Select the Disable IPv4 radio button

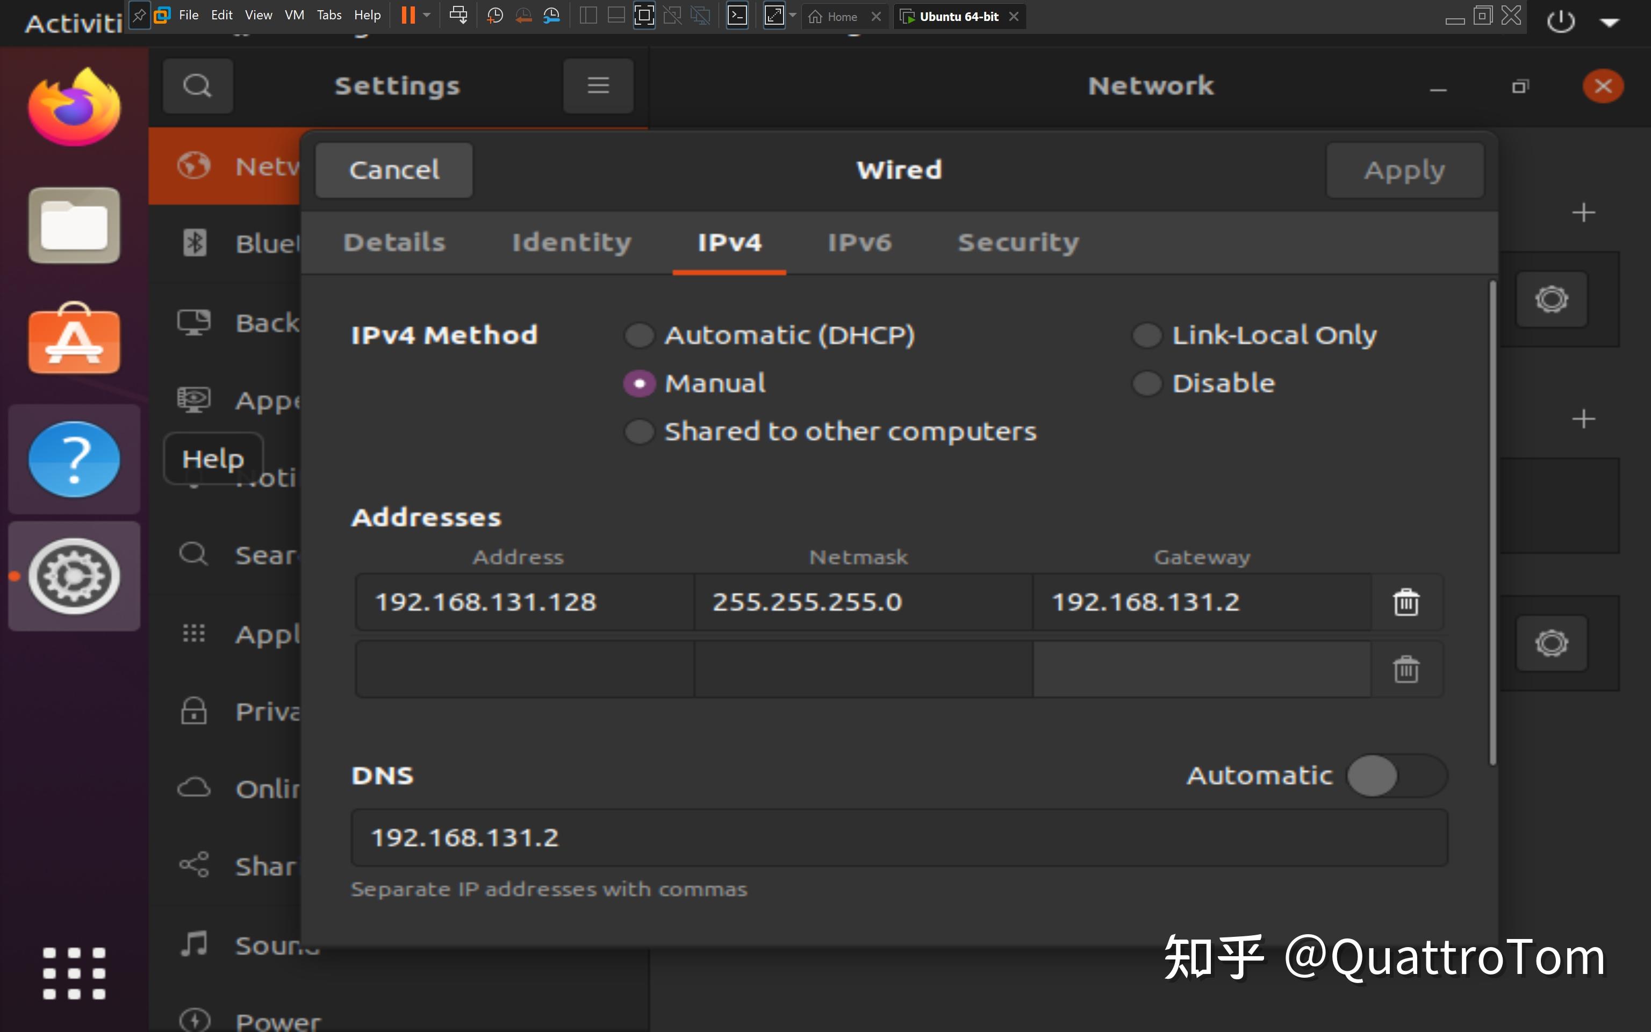pos(1147,384)
